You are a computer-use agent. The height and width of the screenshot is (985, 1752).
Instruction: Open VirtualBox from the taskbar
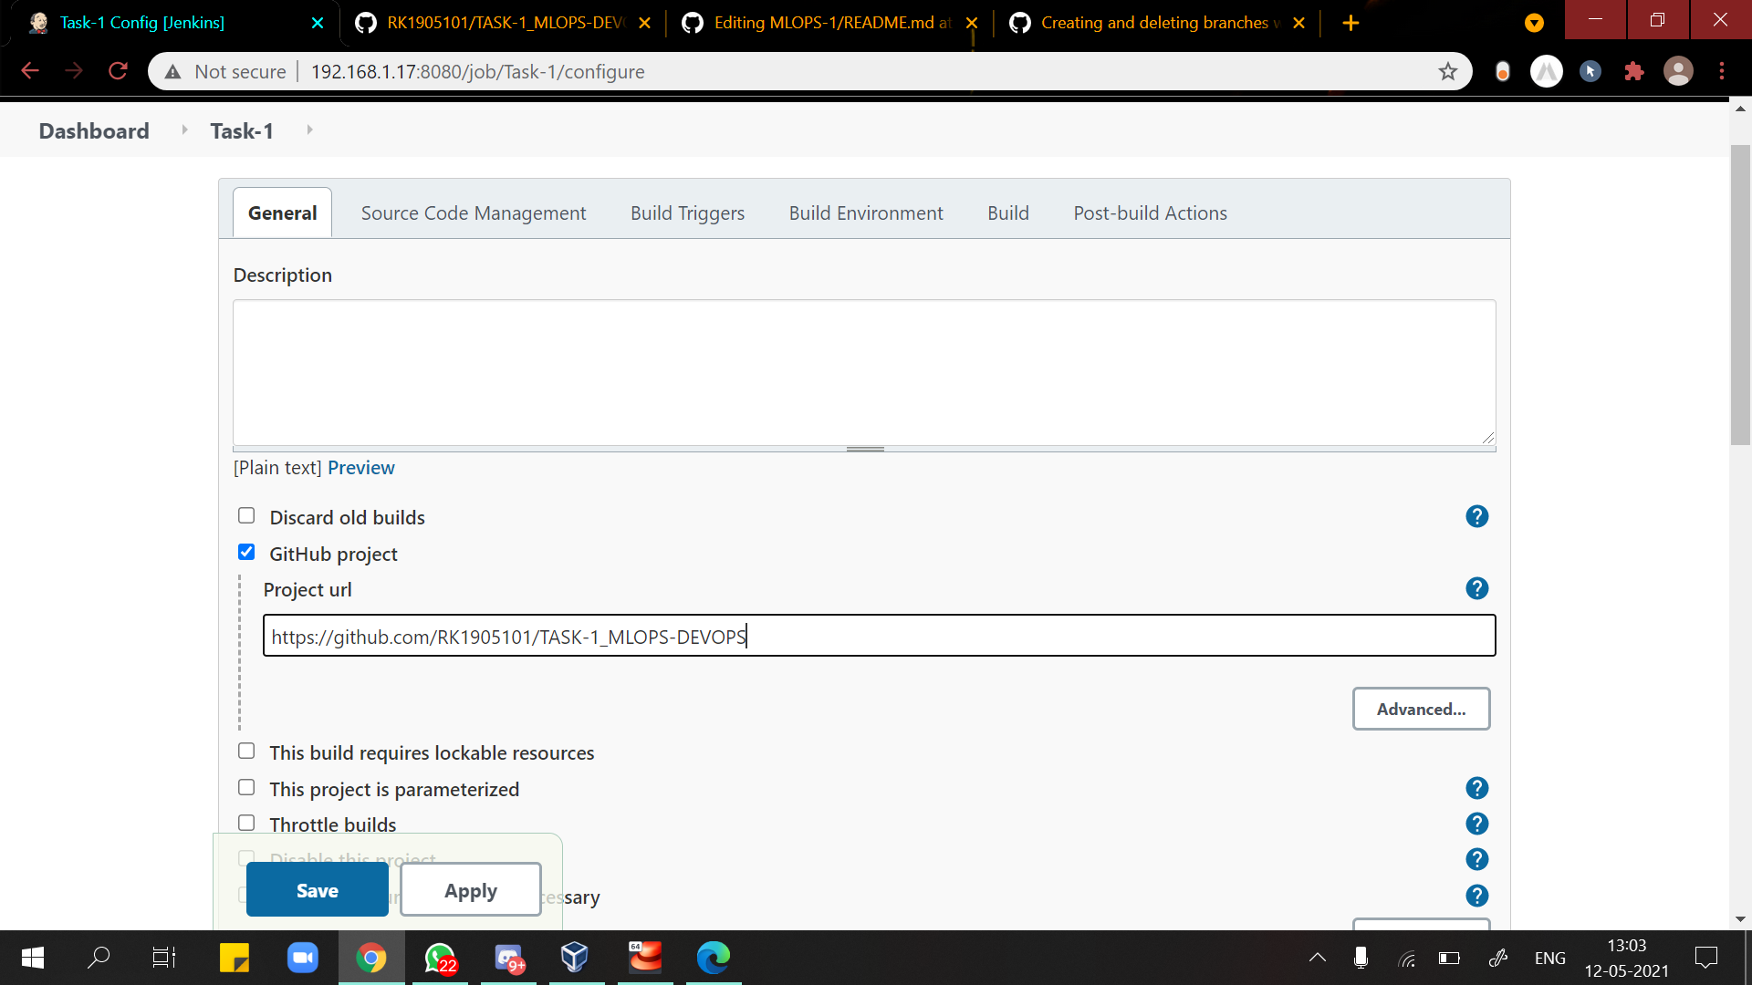pos(576,958)
